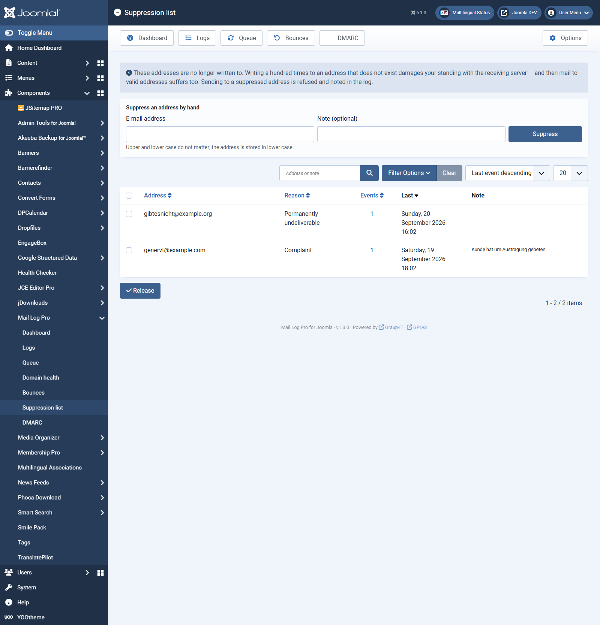Click the Menus list icon in sidebar
This screenshot has width=600, height=625.
point(9,78)
